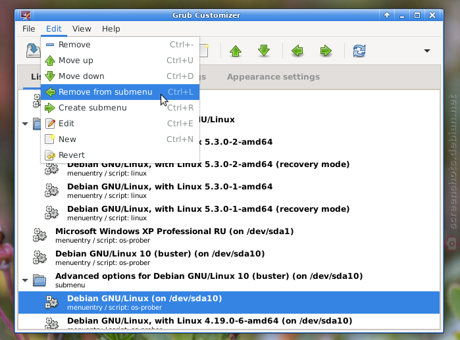Click the green left arrow toolbar button
The height and width of the screenshot is (340, 460).
coord(297,51)
